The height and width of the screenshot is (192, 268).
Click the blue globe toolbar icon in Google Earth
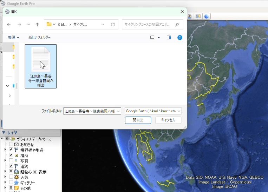pyautogui.click(x=207, y=16)
